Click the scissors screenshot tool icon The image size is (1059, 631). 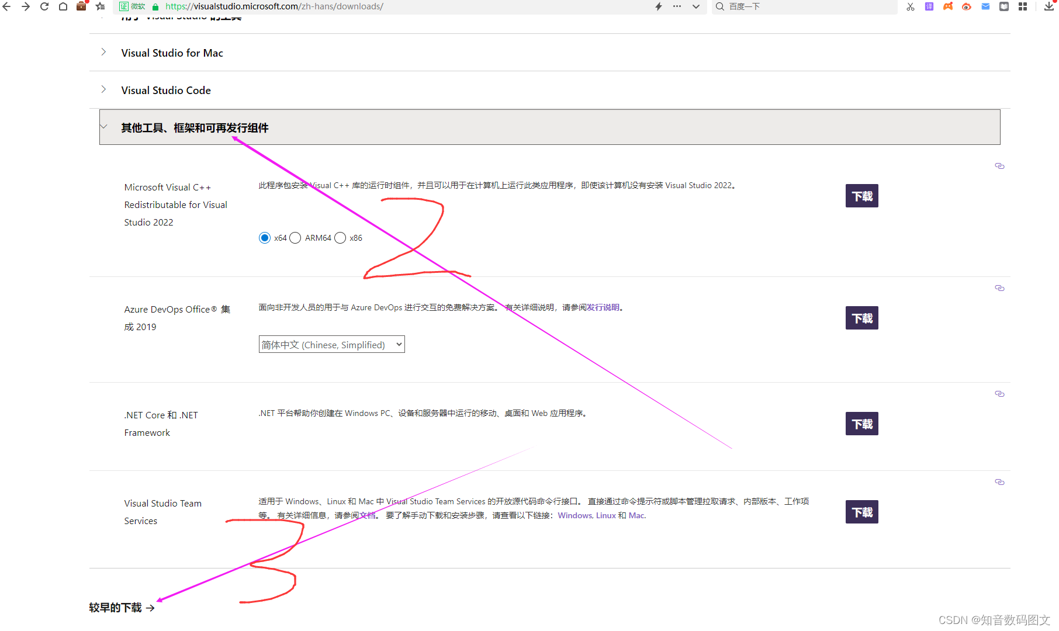coord(910,6)
